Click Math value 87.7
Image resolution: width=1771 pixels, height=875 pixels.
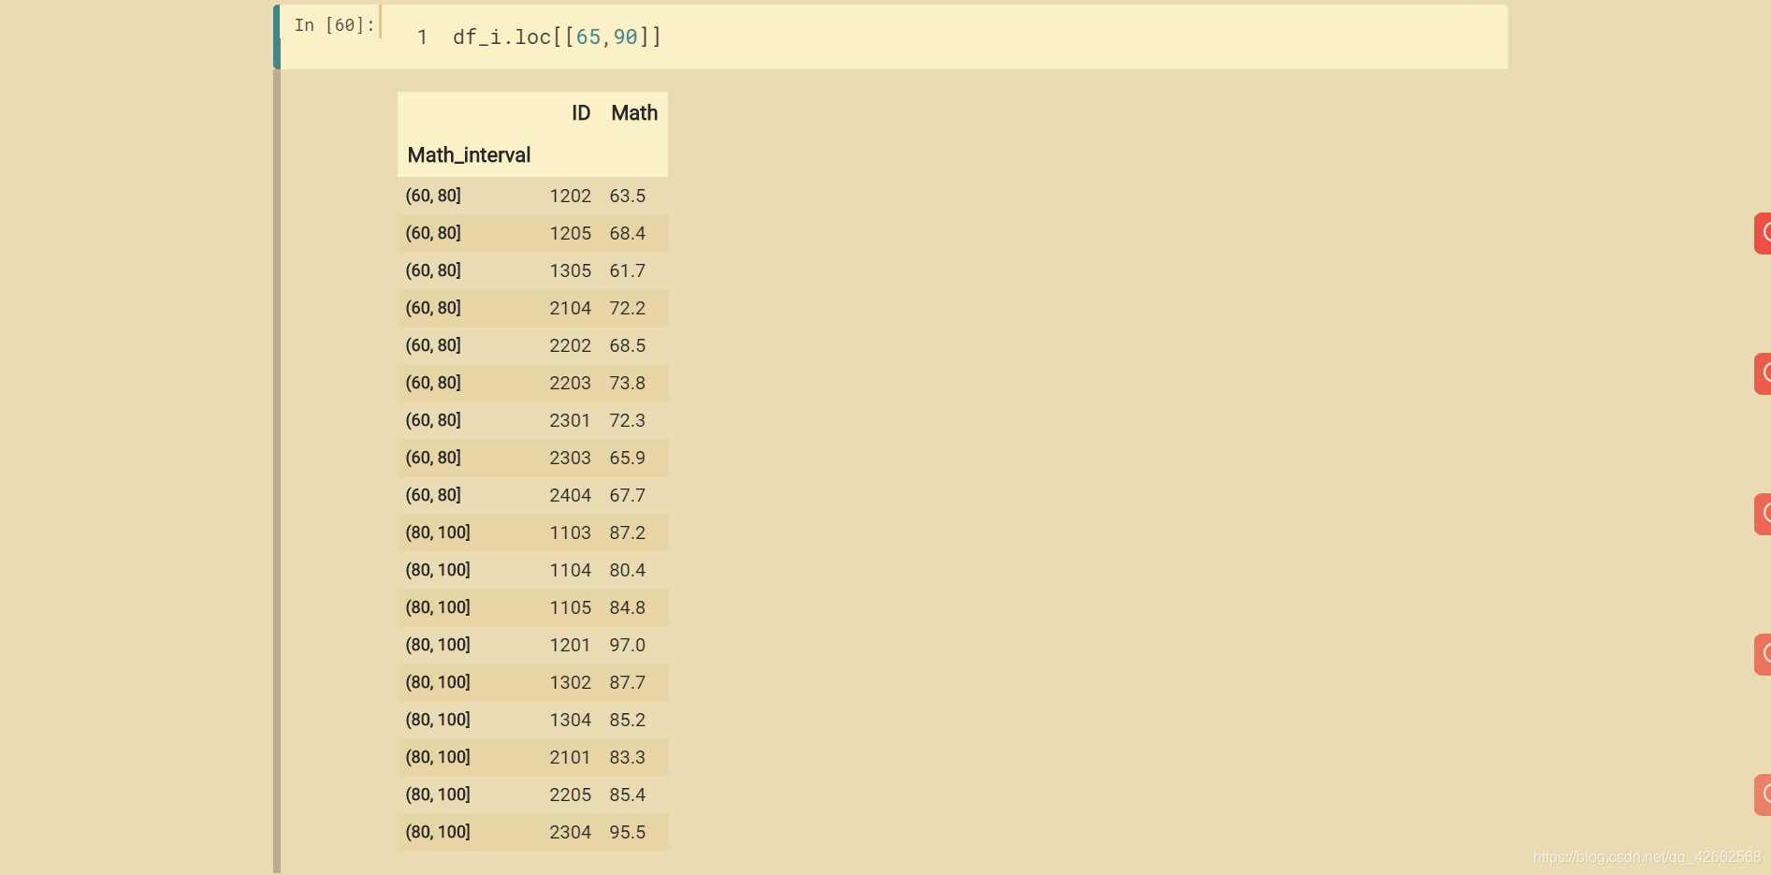[x=627, y=682]
